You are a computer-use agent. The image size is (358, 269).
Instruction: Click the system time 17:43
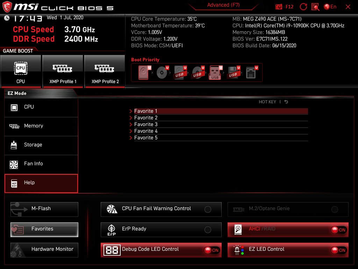point(28,18)
